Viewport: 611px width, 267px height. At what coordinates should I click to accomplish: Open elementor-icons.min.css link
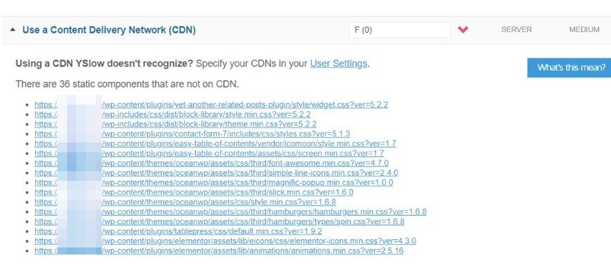tap(225, 241)
